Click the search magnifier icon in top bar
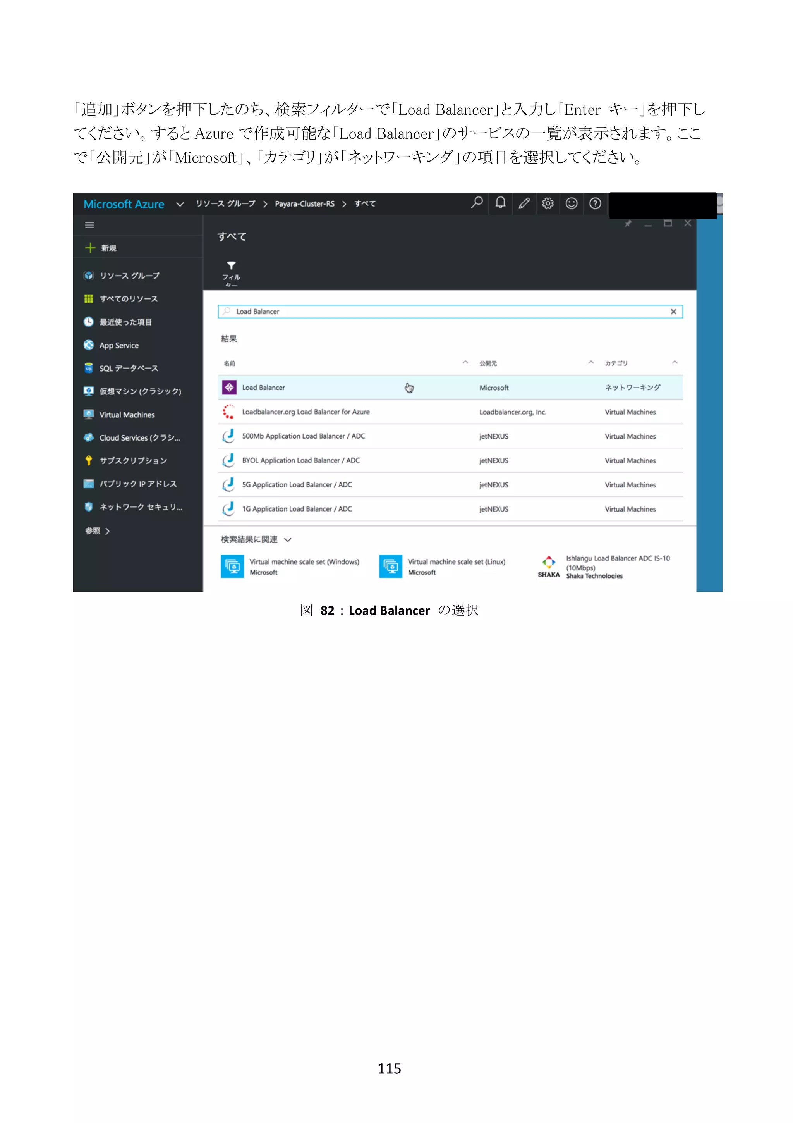The width and height of the screenshot is (793, 1123). (x=476, y=203)
